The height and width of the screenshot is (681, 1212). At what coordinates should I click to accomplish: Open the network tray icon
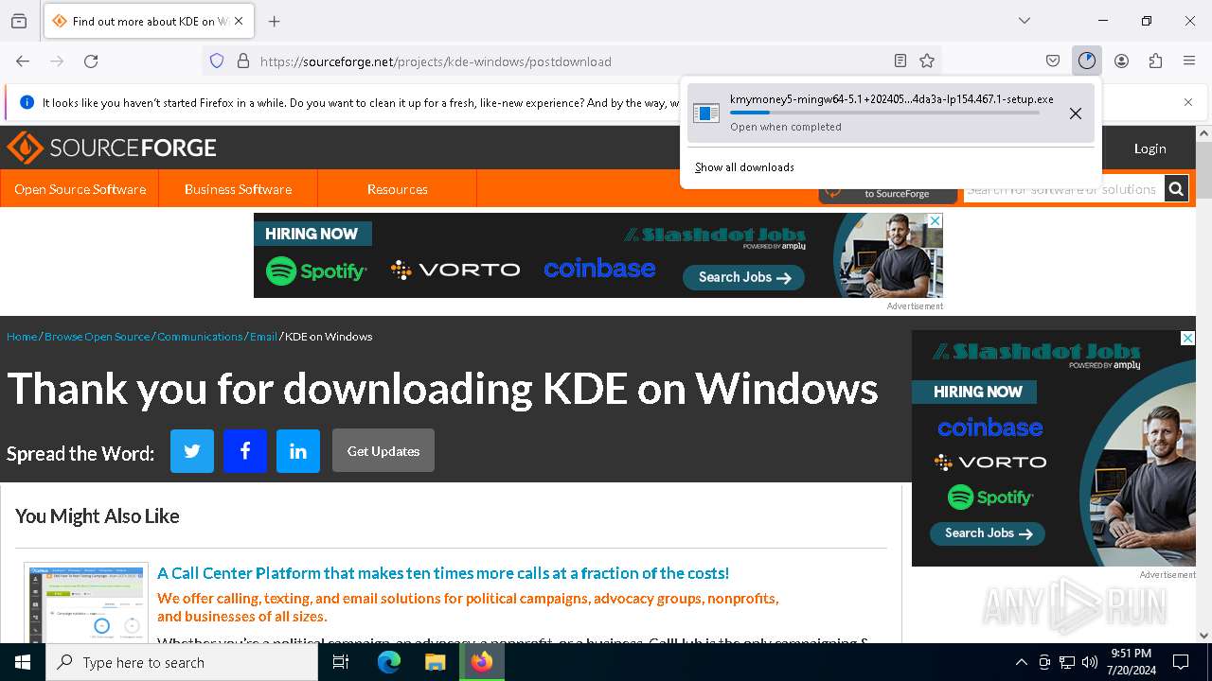[x=1067, y=662]
